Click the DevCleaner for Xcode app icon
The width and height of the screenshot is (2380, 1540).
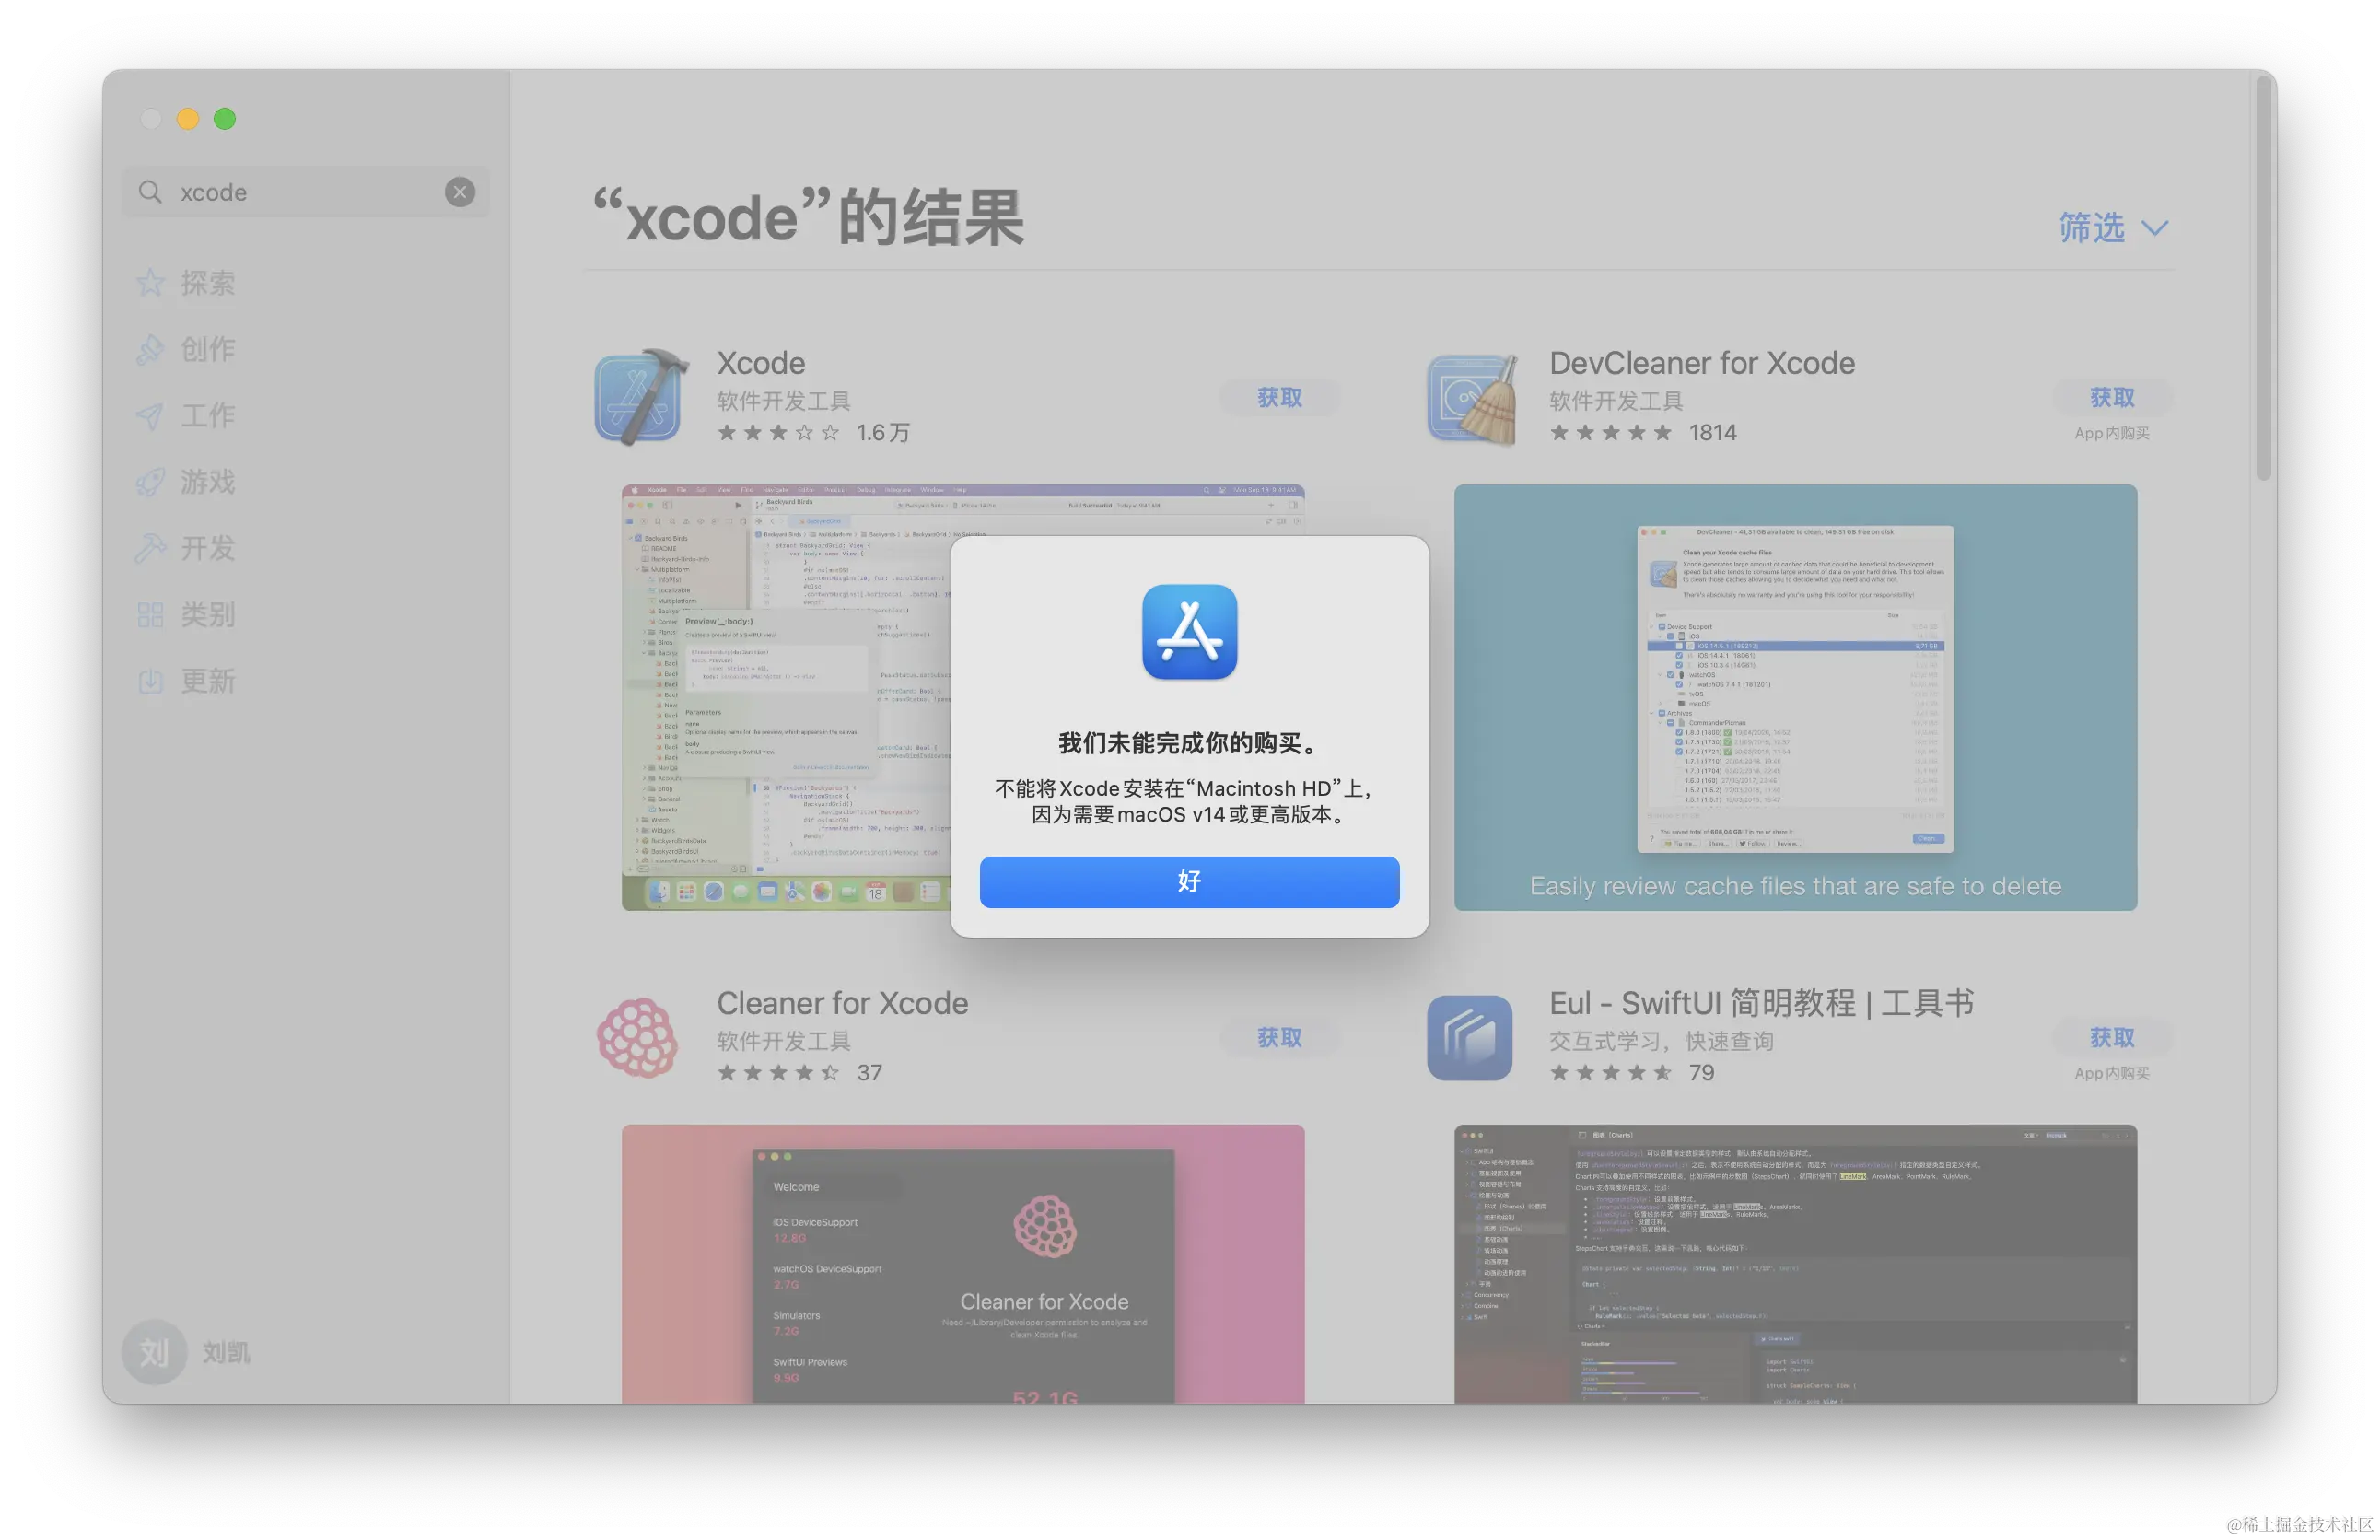point(1473,398)
